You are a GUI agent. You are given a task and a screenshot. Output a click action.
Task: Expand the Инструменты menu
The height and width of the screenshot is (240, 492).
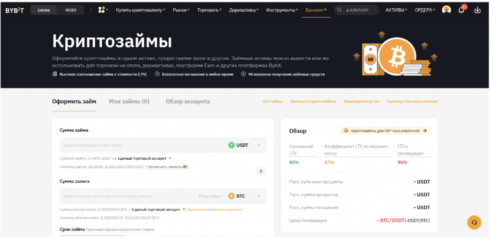(283, 10)
